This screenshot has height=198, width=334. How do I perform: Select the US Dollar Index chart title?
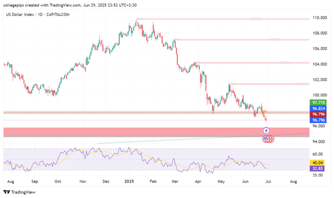click(37, 14)
